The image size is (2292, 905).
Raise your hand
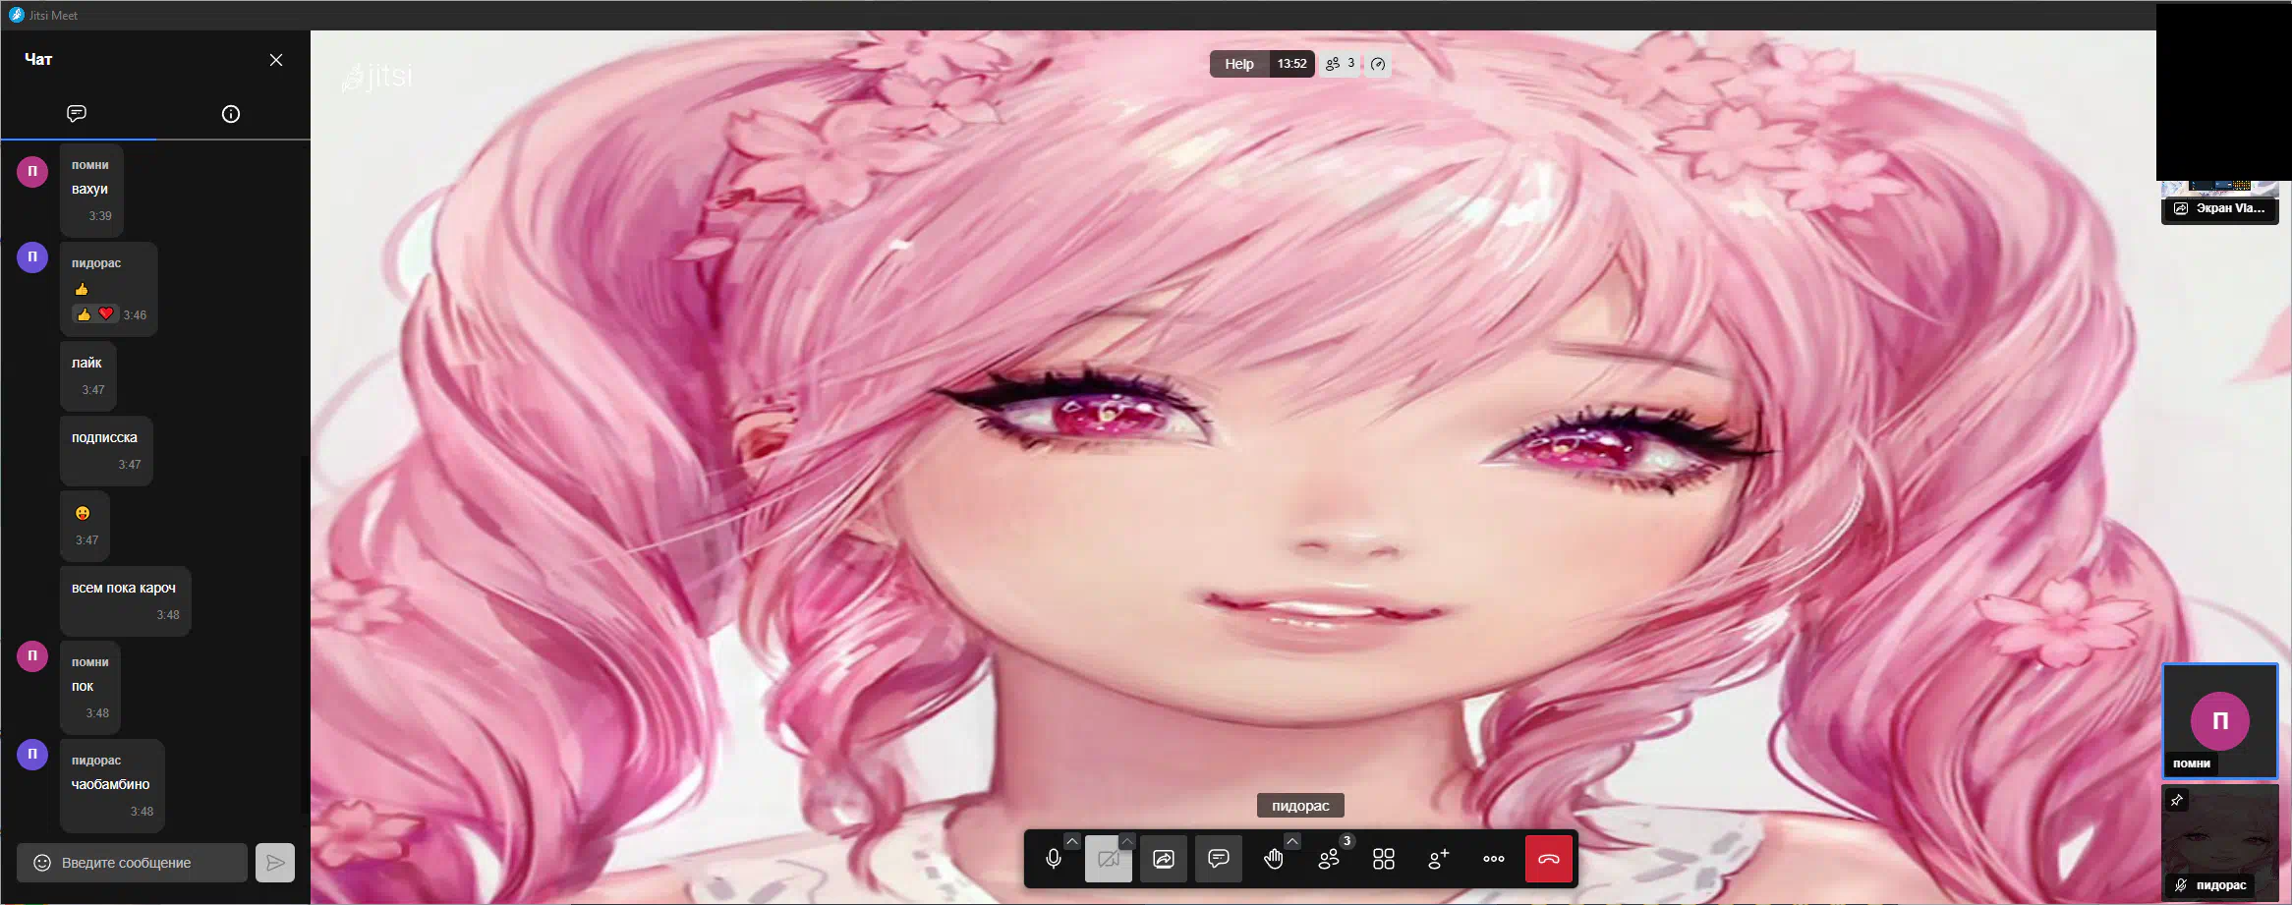pos(1273,859)
